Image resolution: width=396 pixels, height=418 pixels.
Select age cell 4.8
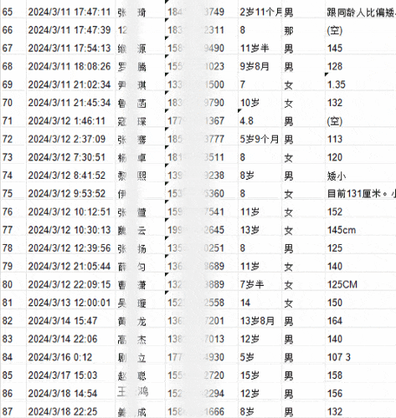[x=260, y=121]
